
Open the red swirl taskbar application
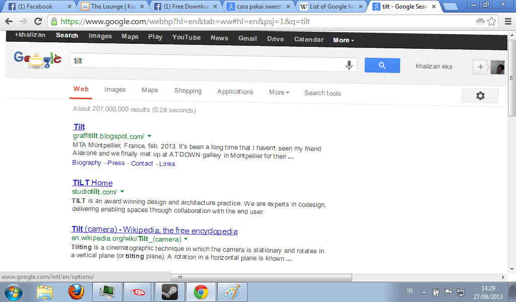pos(138,292)
